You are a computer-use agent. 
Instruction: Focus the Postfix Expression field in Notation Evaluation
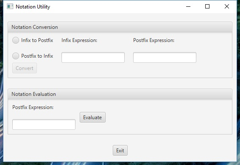click(x=44, y=124)
